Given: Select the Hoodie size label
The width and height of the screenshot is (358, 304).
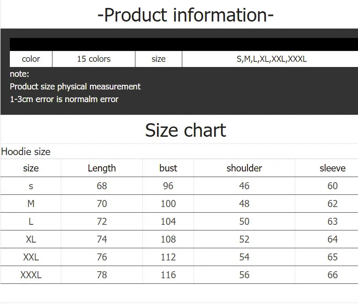Looking at the screenshot, I should (26, 152).
